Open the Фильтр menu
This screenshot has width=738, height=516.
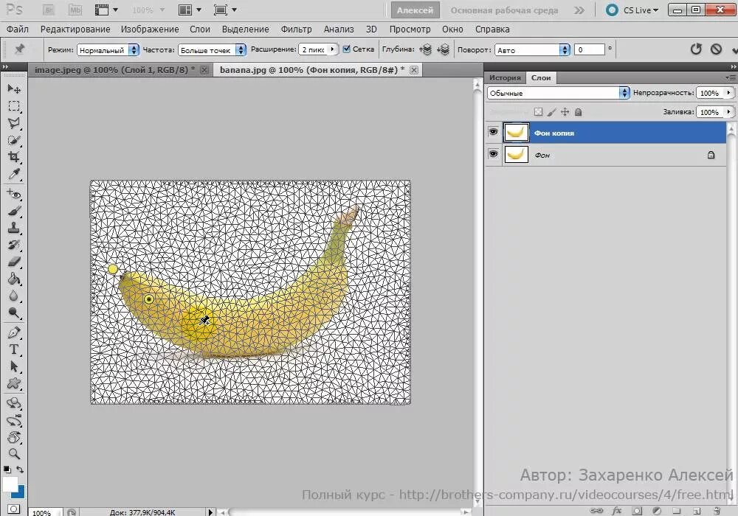[296, 29]
